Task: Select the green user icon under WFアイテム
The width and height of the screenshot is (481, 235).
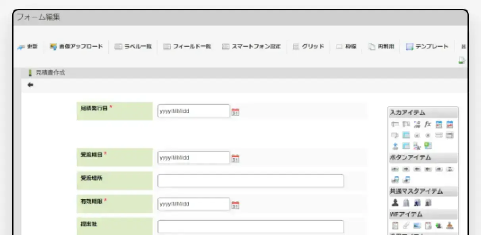Action: [439, 225]
